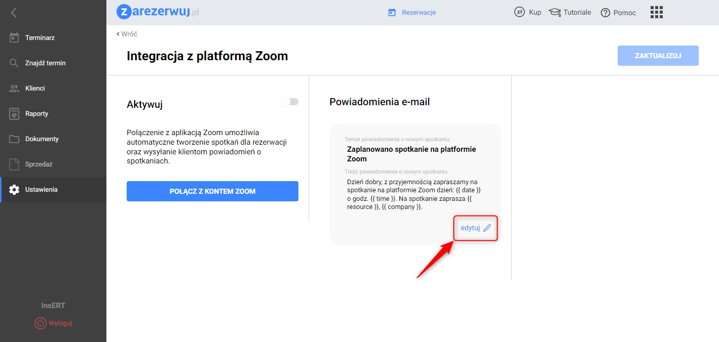This screenshot has height=342, width=719.
Task: Click the Sprzedaż document icon
Action: [x=14, y=164]
